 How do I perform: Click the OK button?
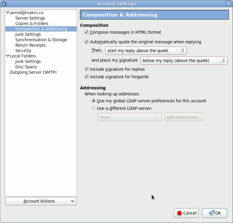pos(215,213)
